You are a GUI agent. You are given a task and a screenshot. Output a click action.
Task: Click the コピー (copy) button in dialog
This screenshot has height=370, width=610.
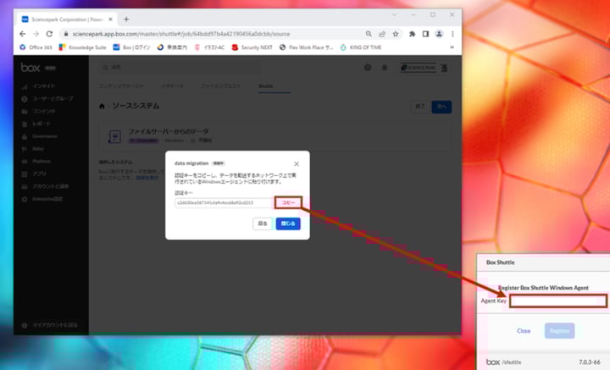(x=289, y=203)
